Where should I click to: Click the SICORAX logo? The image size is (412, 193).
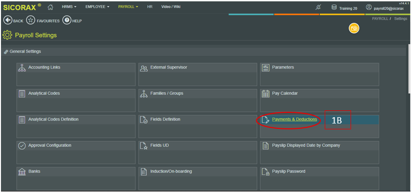point(22,7)
